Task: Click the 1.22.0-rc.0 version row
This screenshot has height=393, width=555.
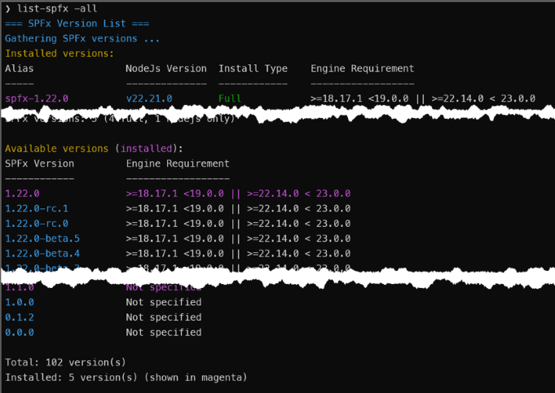Action: (x=37, y=224)
